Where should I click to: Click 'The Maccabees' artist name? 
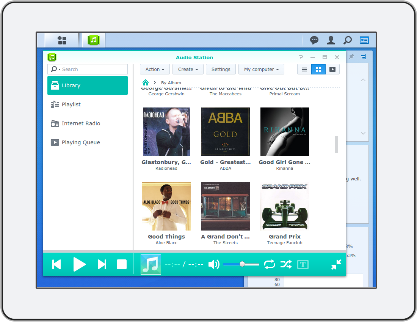tap(226, 94)
